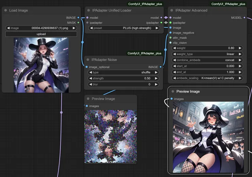The image size is (252, 177).
Task: Click the attn_mask input port
Action: point(170,38)
